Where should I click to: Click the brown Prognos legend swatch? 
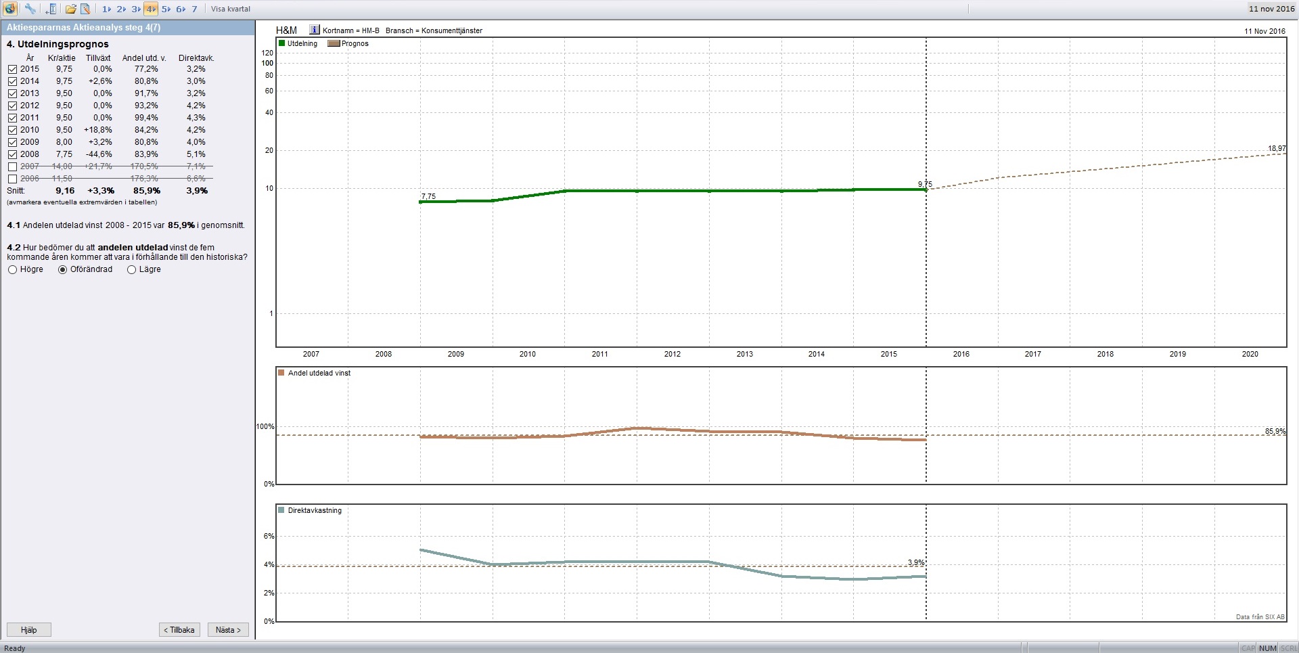[334, 43]
